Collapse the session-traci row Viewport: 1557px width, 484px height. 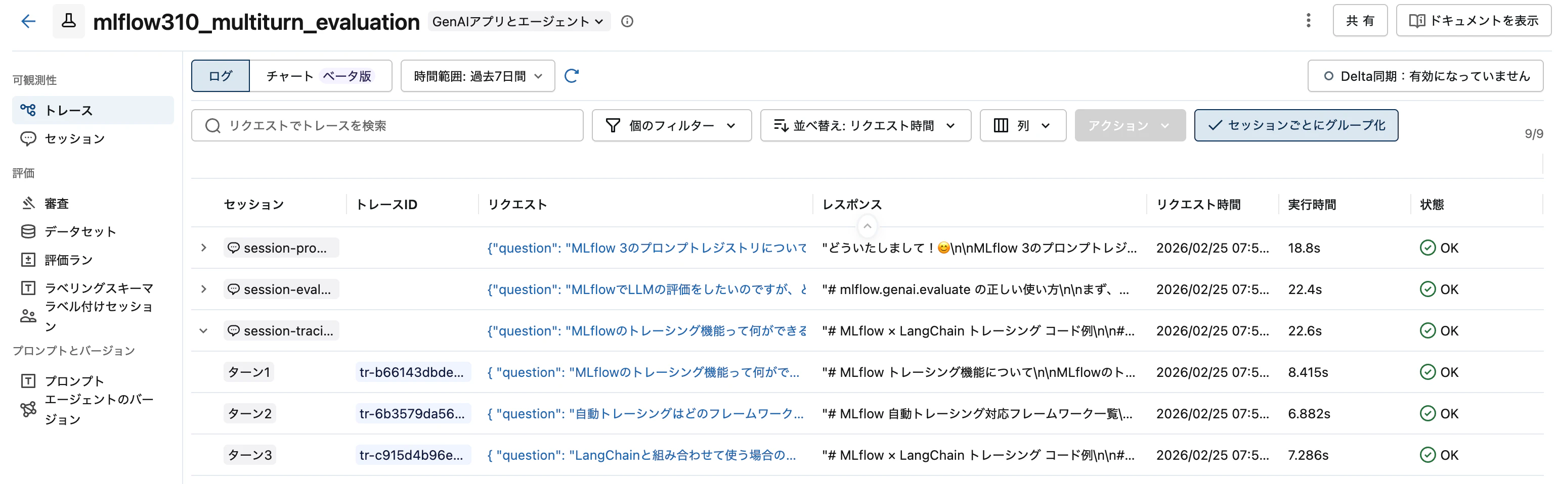[x=203, y=330]
